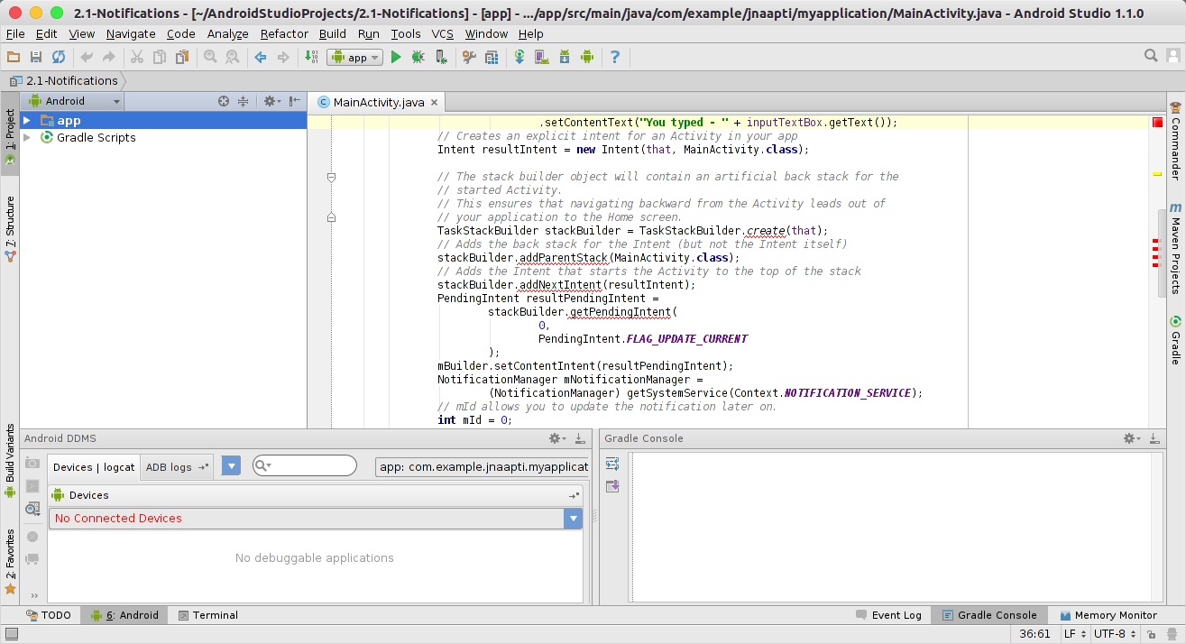
Task: Open Android DDMS panel gear settings
Action: pos(557,438)
